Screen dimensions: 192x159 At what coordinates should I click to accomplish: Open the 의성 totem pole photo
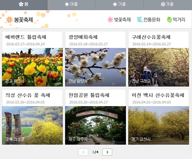[x=32, y=125]
